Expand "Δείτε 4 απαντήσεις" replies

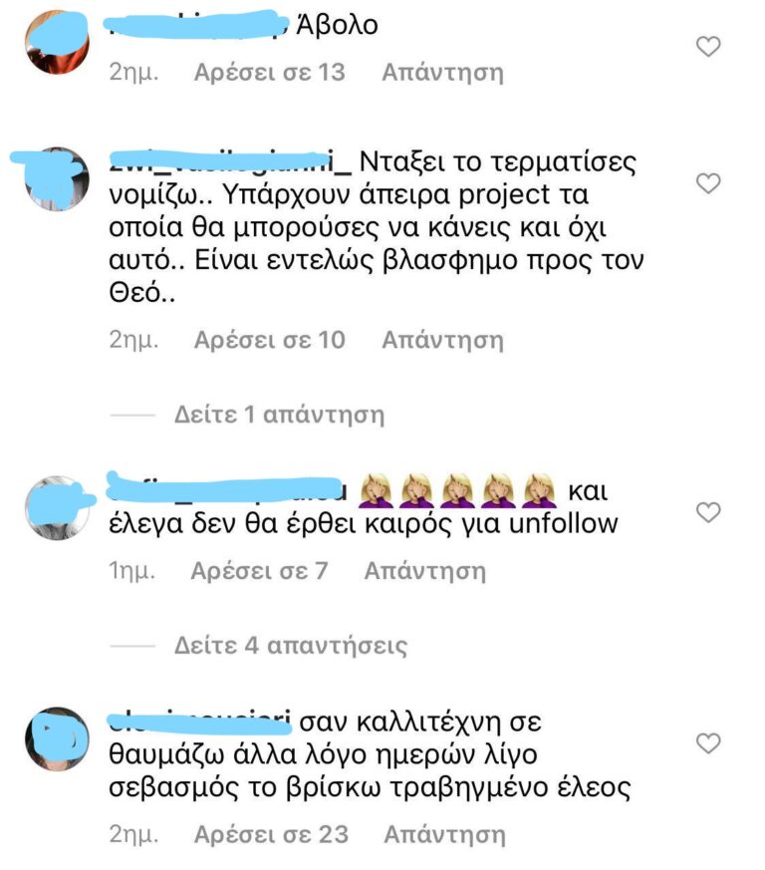(x=291, y=646)
